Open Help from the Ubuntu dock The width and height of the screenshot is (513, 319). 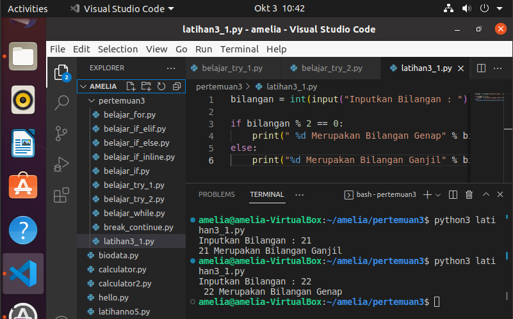coord(23,230)
